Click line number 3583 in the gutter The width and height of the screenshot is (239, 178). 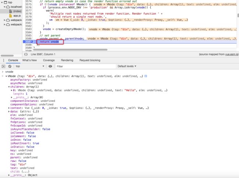(x=28, y=29)
